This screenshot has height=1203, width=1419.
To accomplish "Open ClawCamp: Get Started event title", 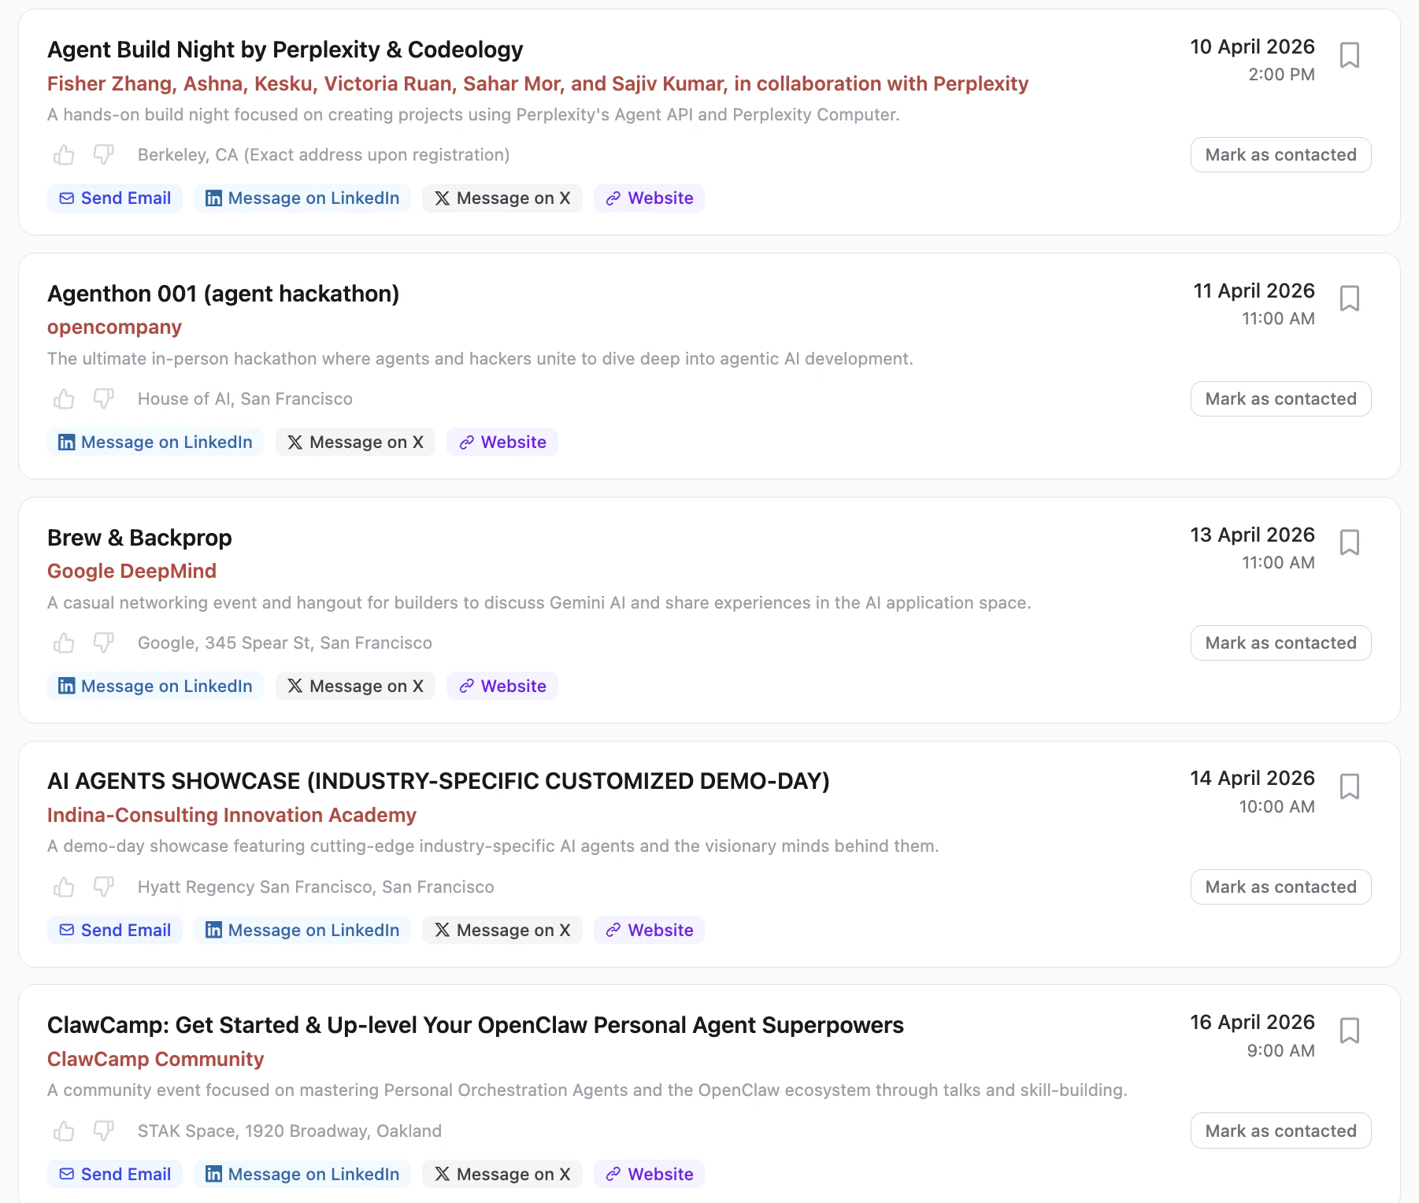I will click(x=476, y=1025).
